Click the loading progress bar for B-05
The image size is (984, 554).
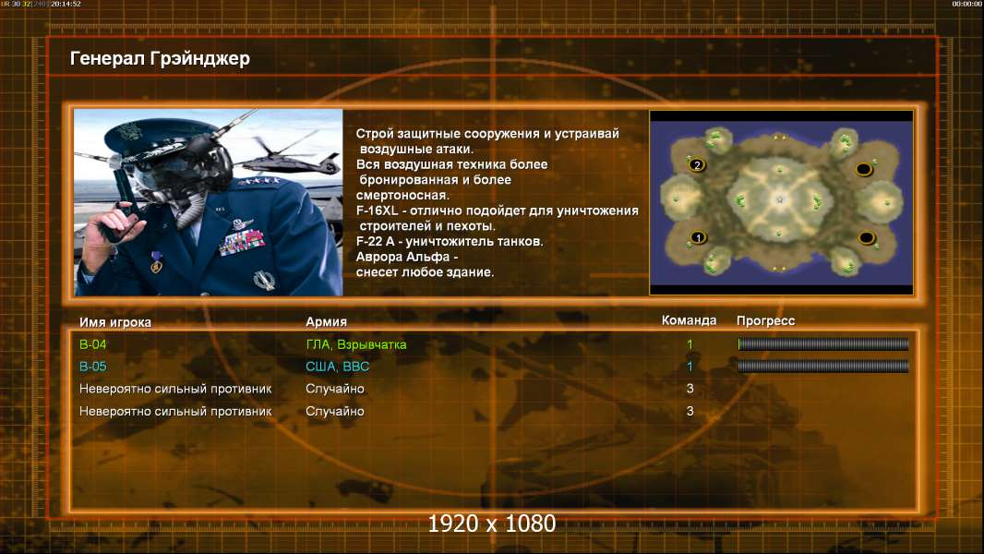coord(822,367)
